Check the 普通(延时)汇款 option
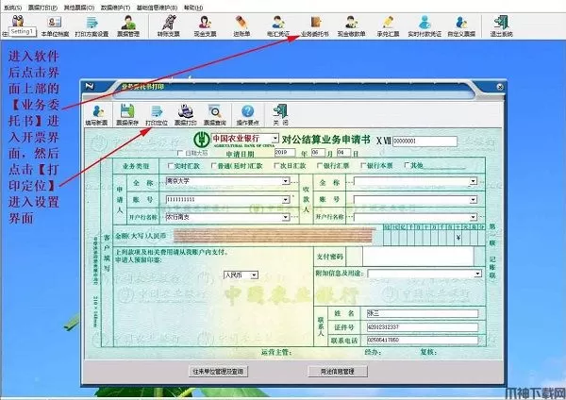566x400 pixels. coord(214,166)
